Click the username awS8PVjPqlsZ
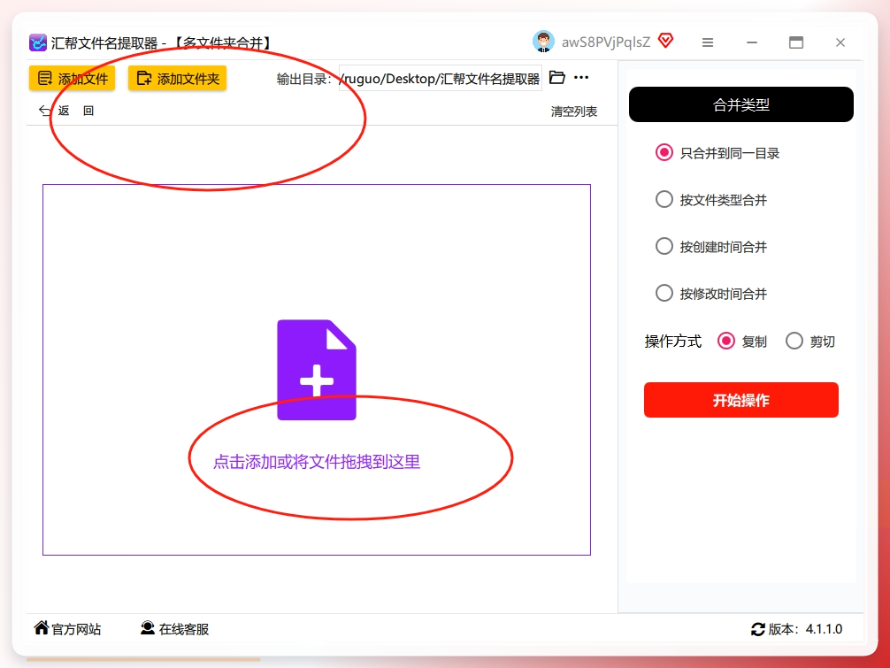 (x=606, y=42)
